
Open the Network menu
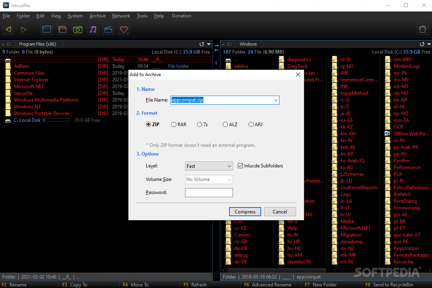pyautogui.click(x=121, y=16)
